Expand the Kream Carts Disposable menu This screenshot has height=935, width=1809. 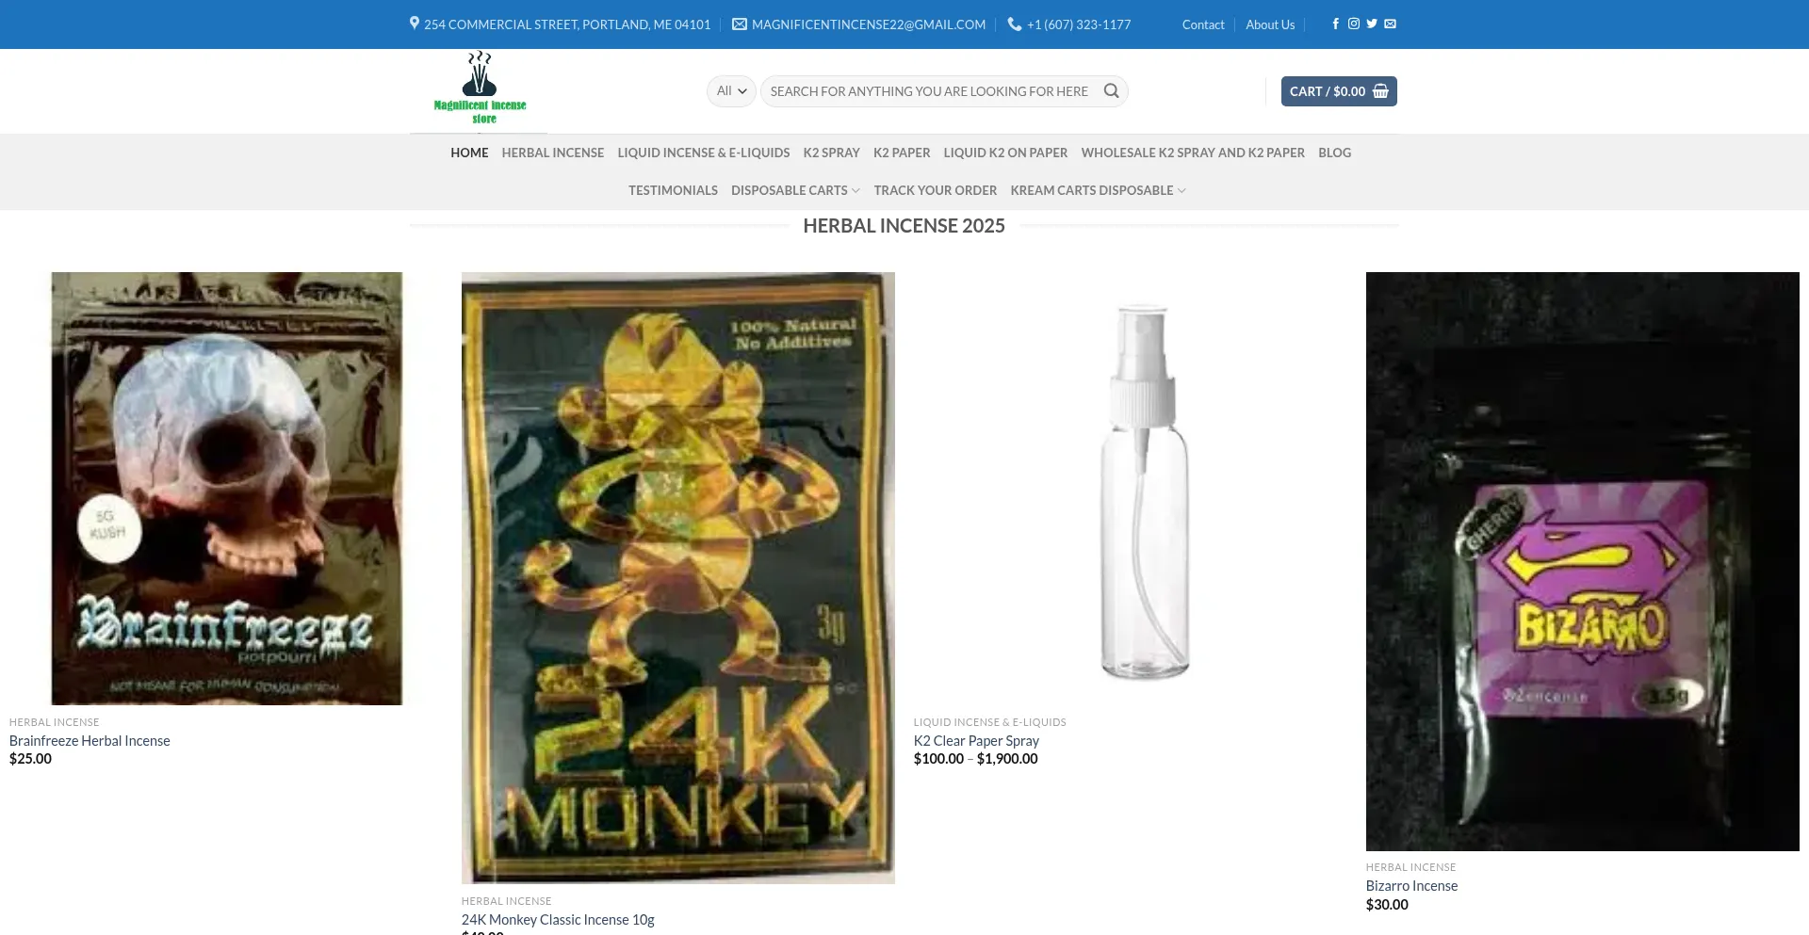1098,190
